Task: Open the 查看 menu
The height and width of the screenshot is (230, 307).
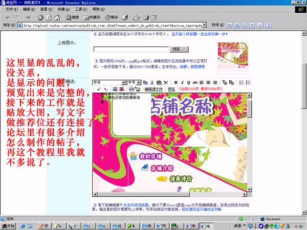Action: (x=47, y=9)
